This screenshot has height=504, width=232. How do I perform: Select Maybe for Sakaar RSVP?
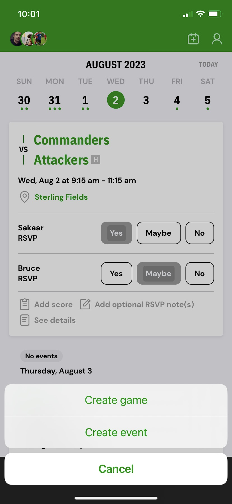(159, 233)
